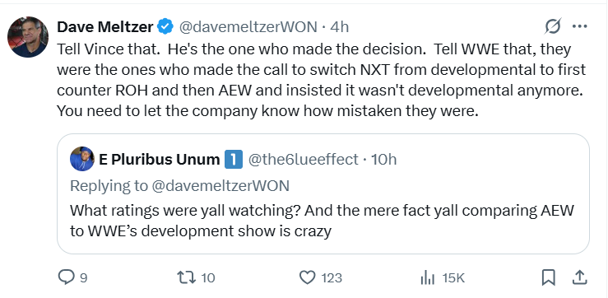Open the quoted tweet's 10h timestamp
Screen dimensions: 608x298
tap(383, 159)
